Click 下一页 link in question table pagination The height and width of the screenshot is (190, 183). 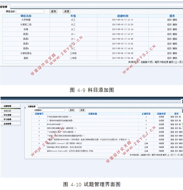[177, 155]
